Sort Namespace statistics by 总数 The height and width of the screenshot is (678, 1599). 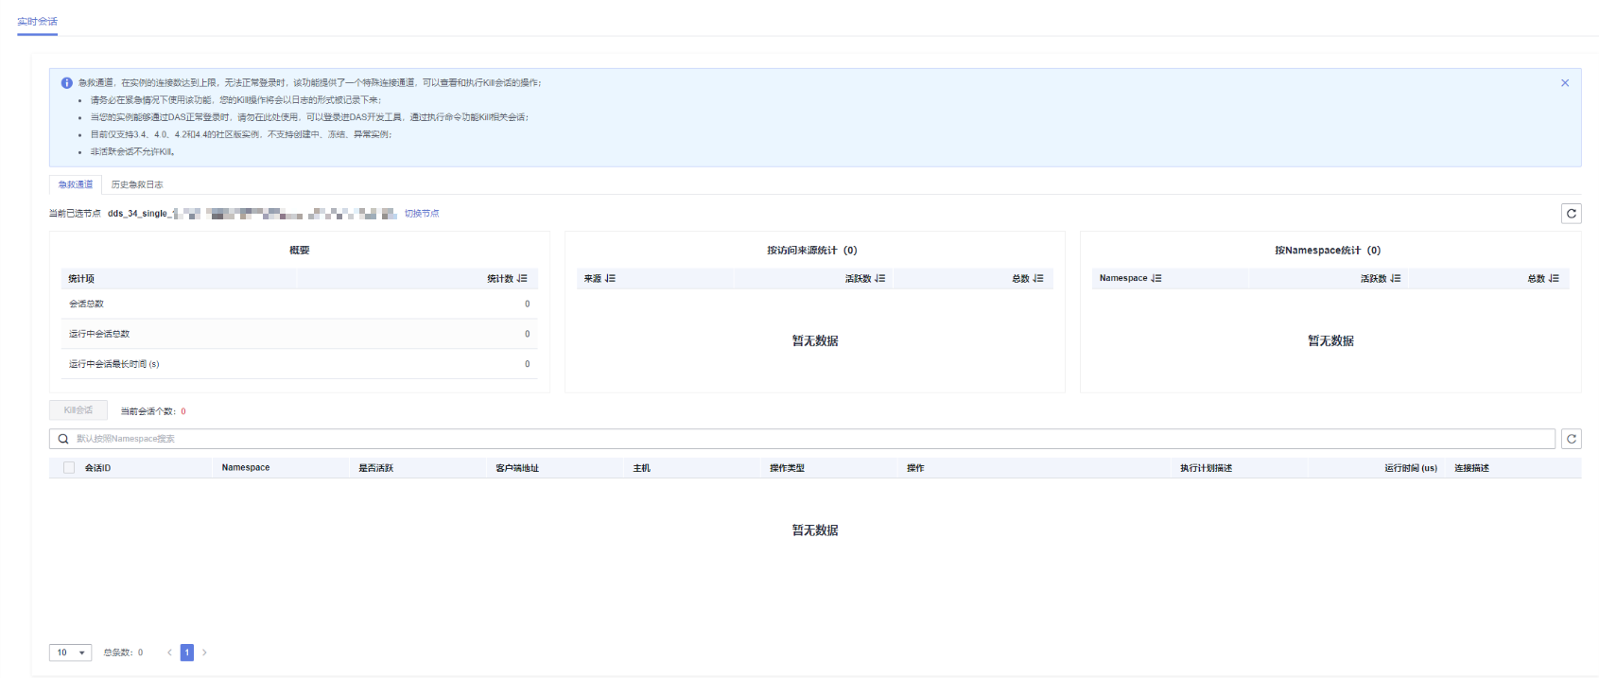coord(1554,279)
